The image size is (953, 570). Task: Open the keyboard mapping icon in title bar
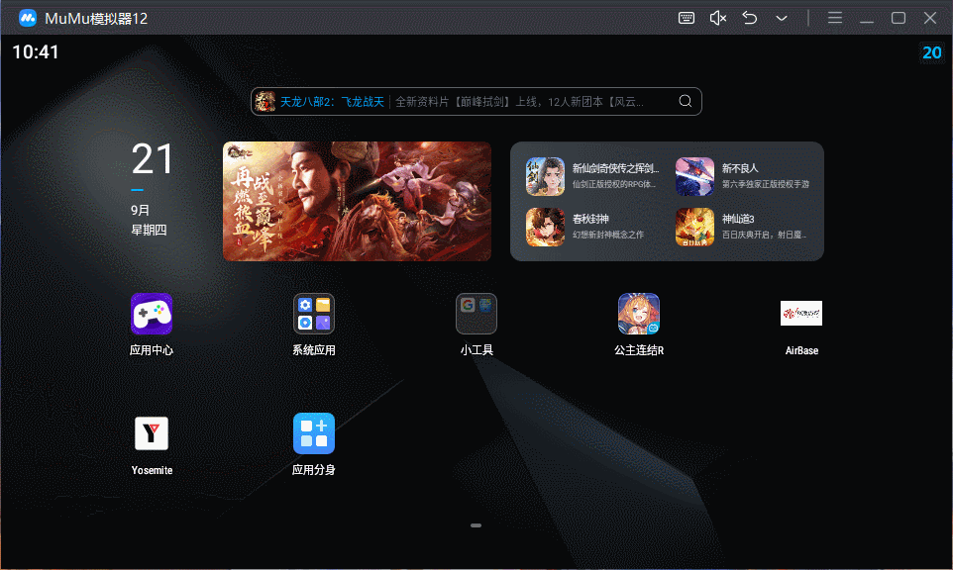point(687,18)
